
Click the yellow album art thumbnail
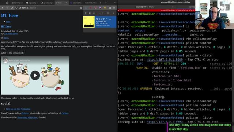[x=89, y=22]
